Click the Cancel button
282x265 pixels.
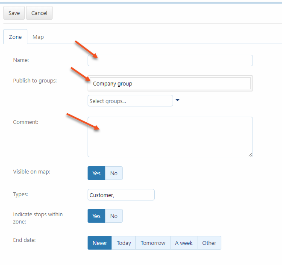(39, 13)
